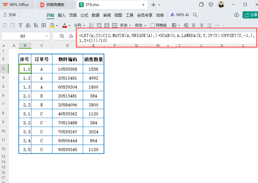The width and height of the screenshot is (258, 183).
Task: Click the cloud sync icon
Action: pyautogui.click(x=237, y=15)
